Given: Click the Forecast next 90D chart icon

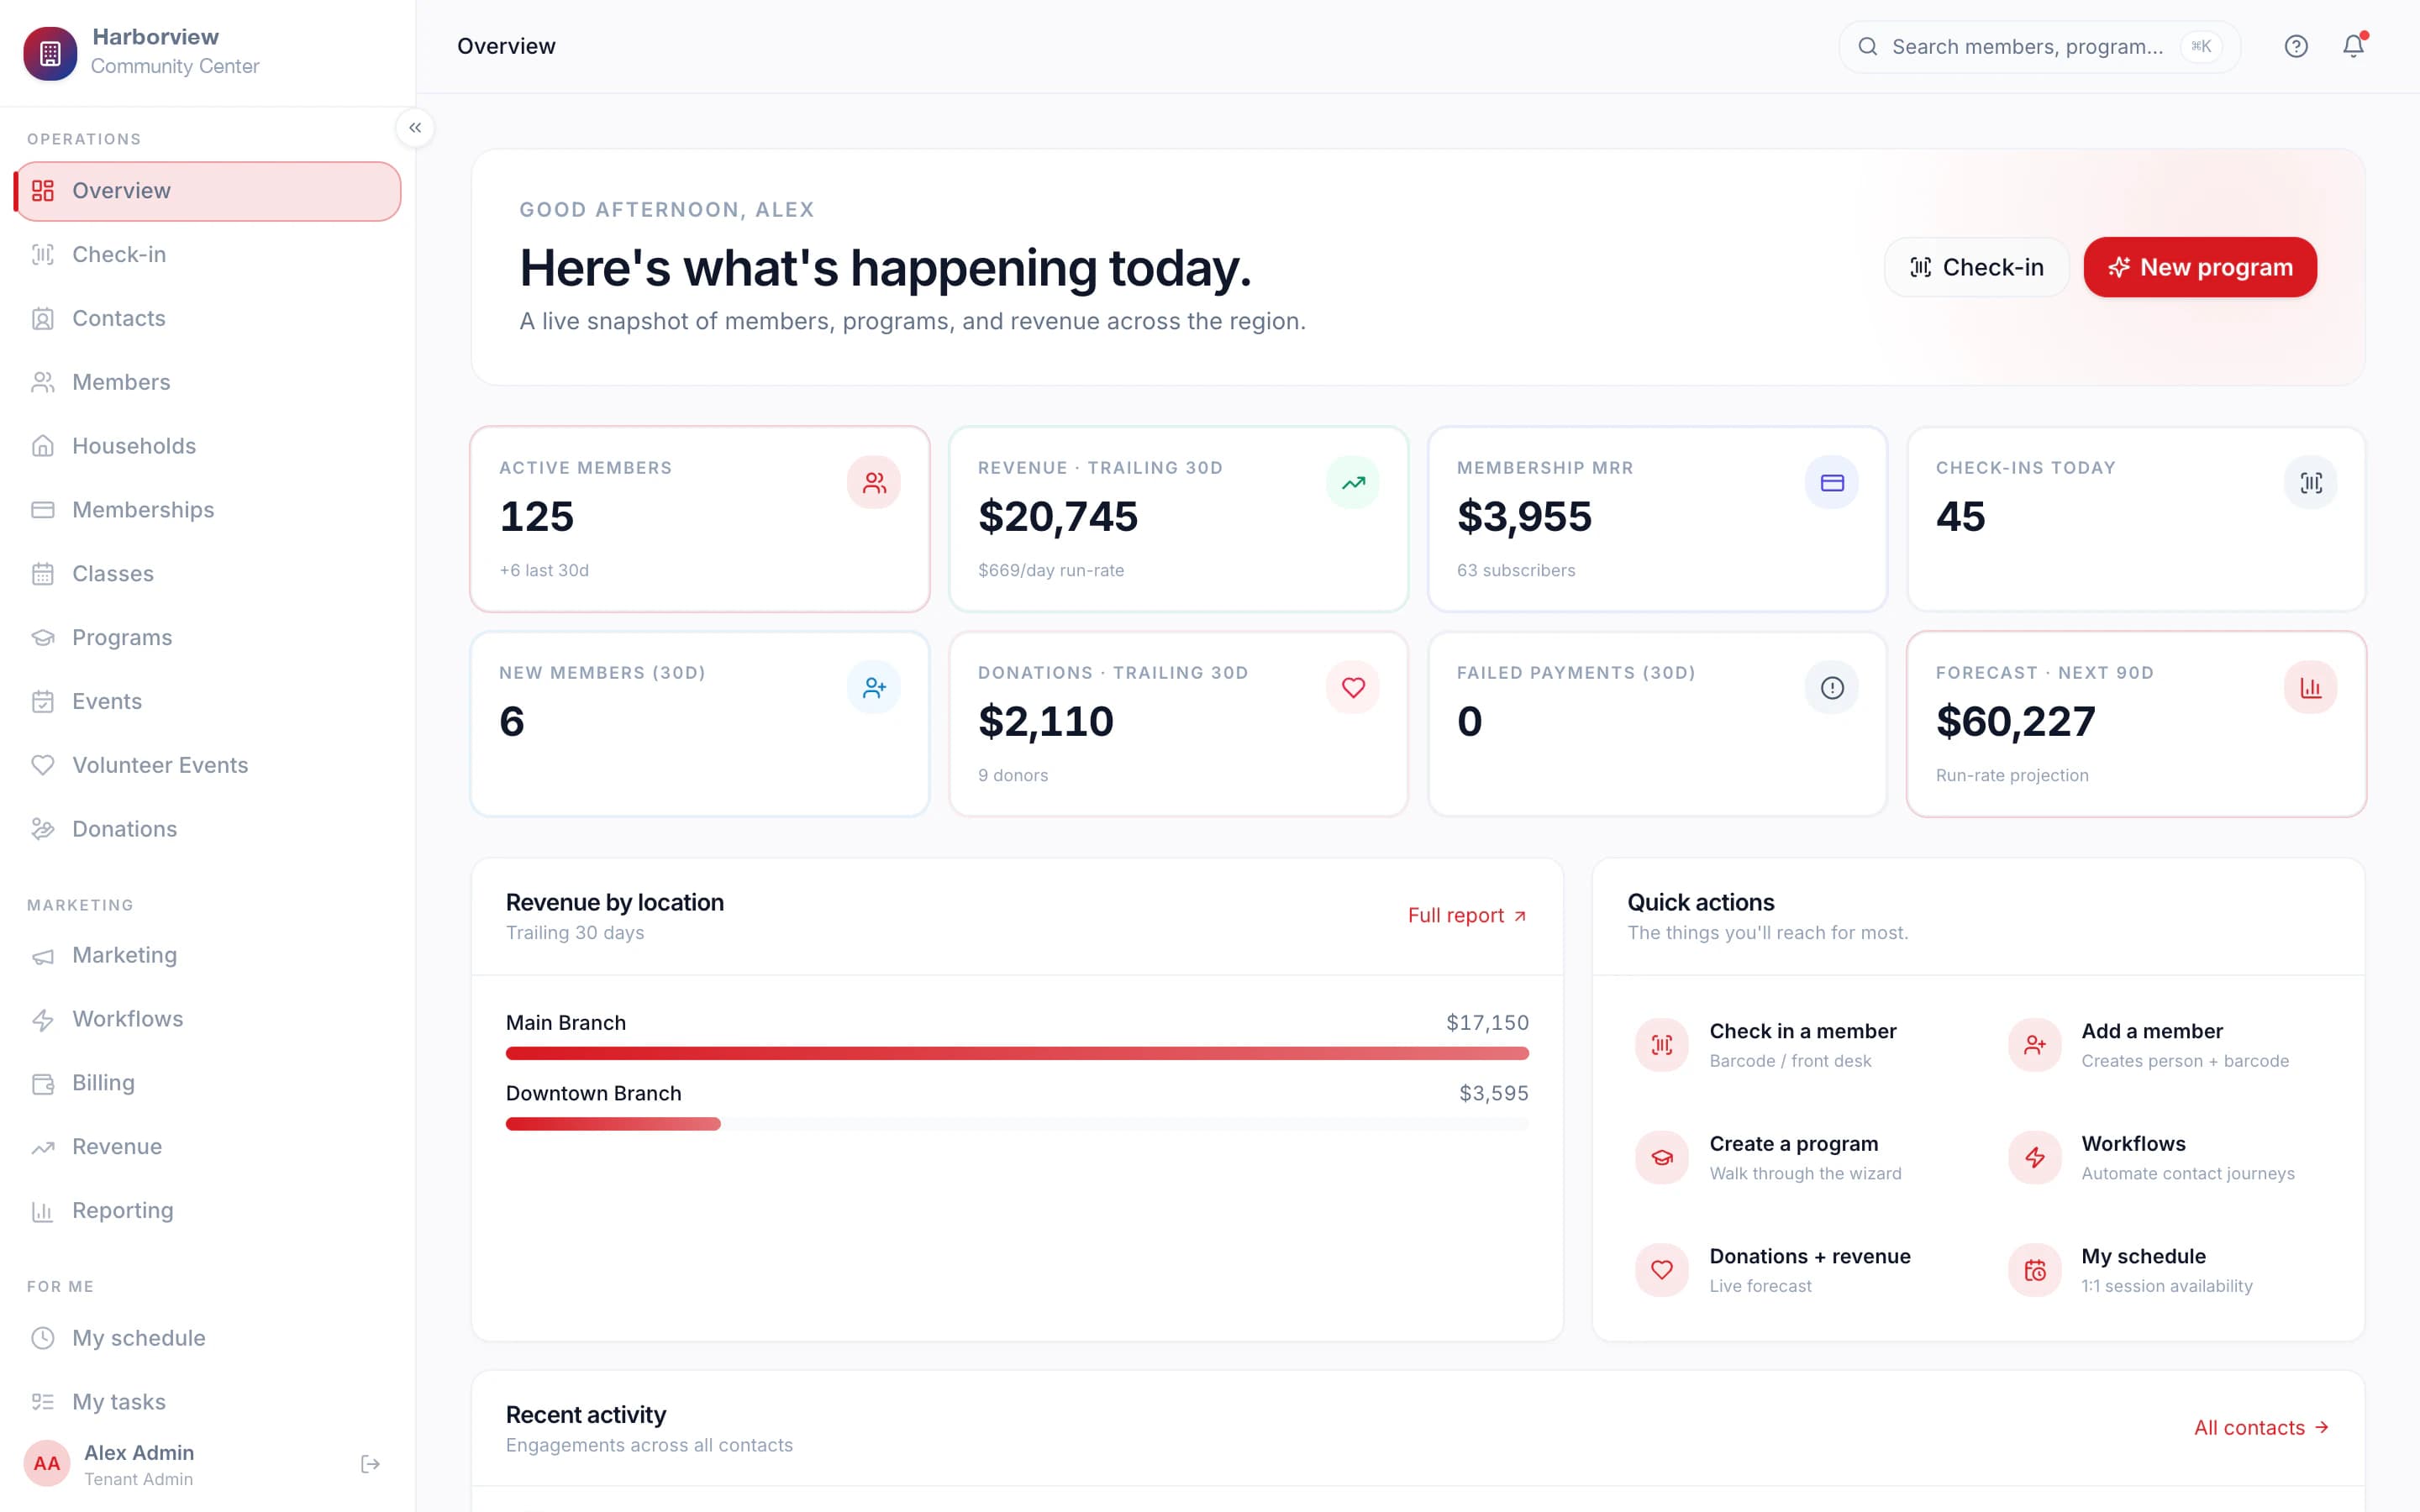Looking at the screenshot, I should [2311, 688].
